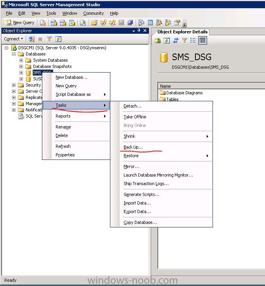Open the Object Explorer window position dropdown
The height and width of the screenshot is (286, 265).
click(x=134, y=31)
